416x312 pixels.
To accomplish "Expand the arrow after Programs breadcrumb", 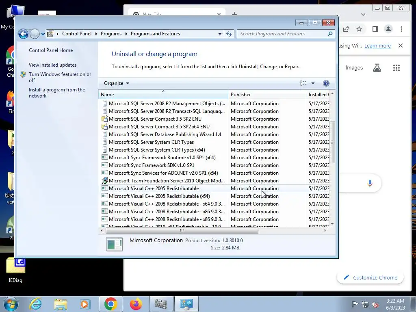I will pos(126,34).
